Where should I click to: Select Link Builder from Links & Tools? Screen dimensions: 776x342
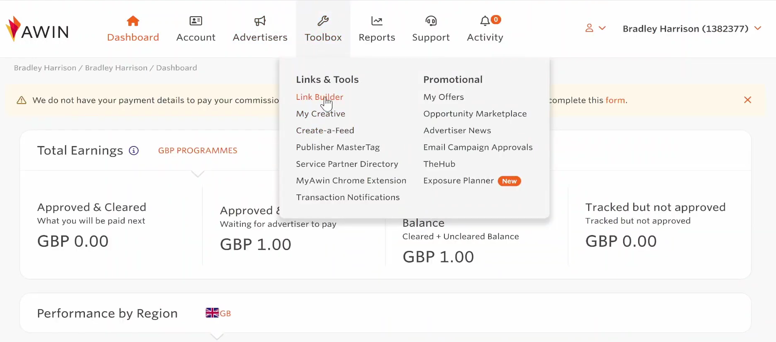319,97
